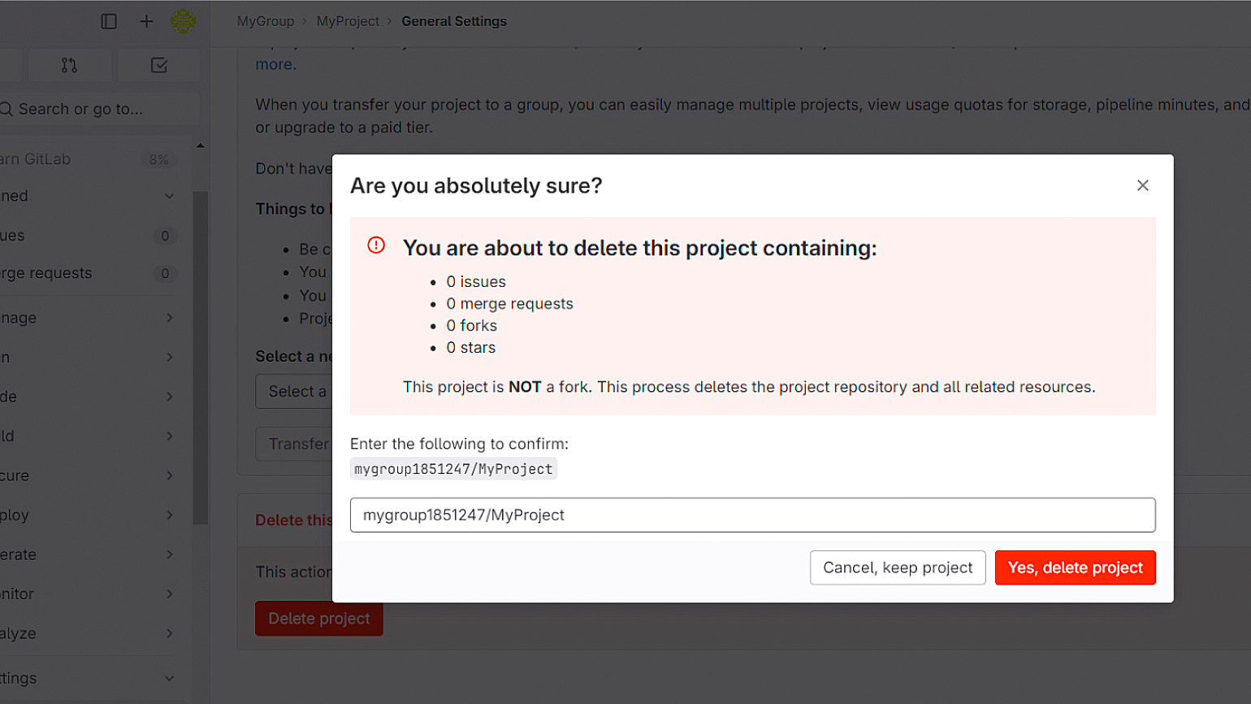The image size is (1251, 704).
Task: Click the red Delete project button
Action: [x=319, y=619]
